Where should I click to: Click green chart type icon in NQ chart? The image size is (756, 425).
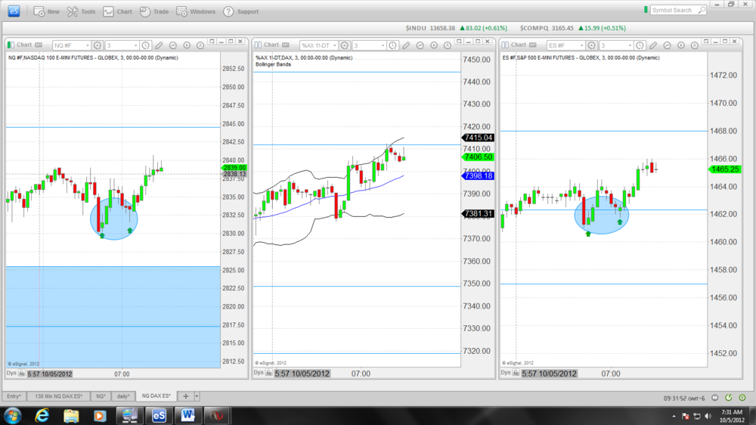click(11, 45)
